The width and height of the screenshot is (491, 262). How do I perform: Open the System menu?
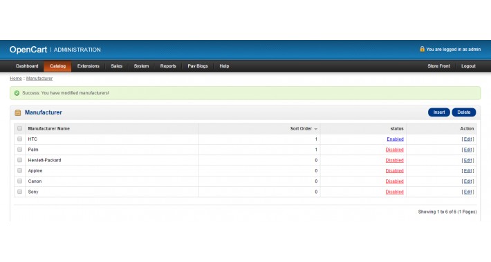pyautogui.click(x=141, y=66)
